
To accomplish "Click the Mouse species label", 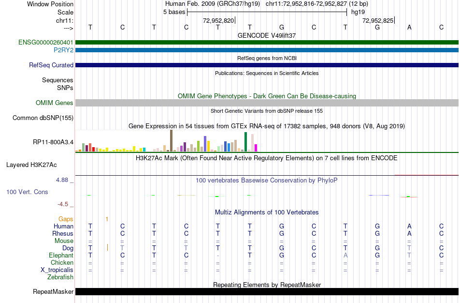I will [64, 241].
